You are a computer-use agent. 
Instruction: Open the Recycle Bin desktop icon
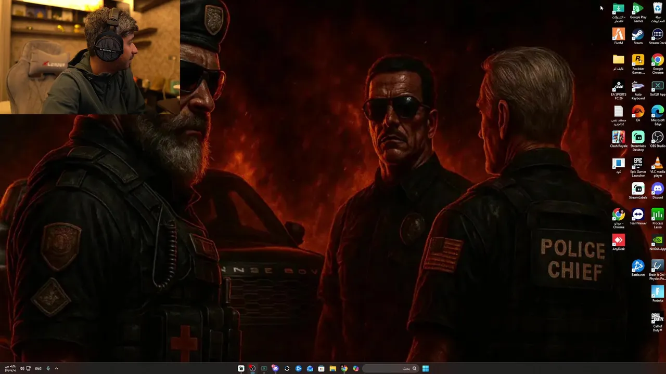click(x=658, y=12)
